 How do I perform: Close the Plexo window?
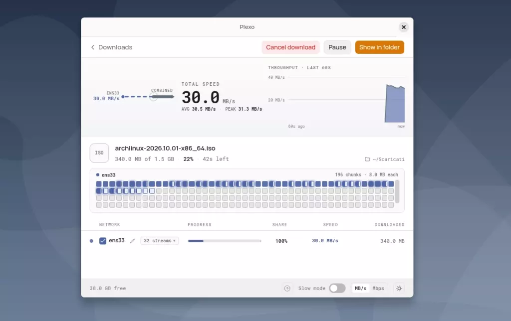point(403,27)
